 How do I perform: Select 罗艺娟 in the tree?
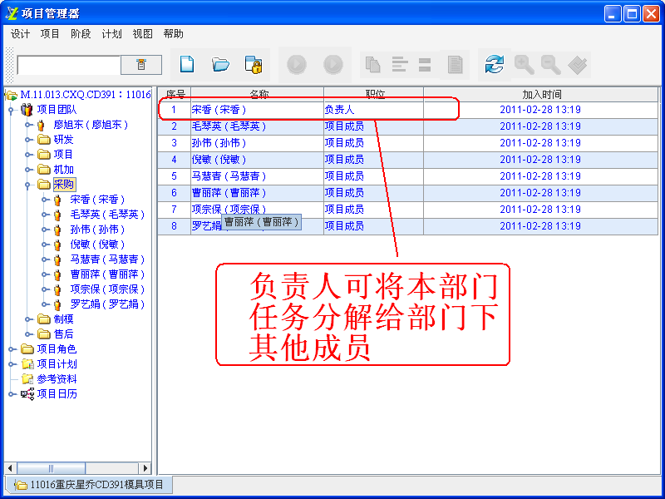pyautogui.click(x=107, y=304)
